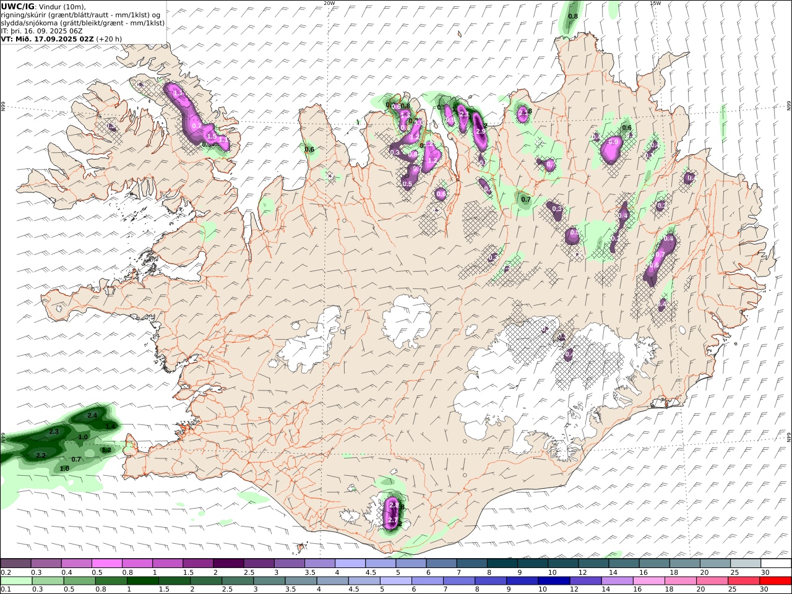
Task: Pick the violet swatch labeled 12 in the rain legend
Action: coord(585,581)
